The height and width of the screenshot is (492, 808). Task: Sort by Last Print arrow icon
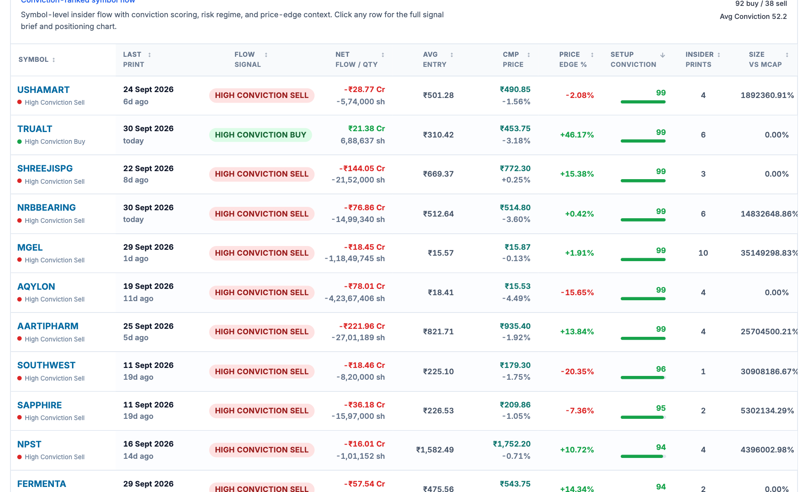149,55
